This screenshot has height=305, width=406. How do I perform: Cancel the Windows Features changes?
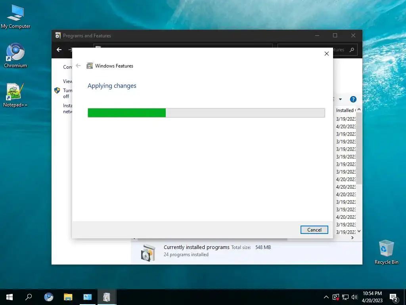tap(314, 230)
